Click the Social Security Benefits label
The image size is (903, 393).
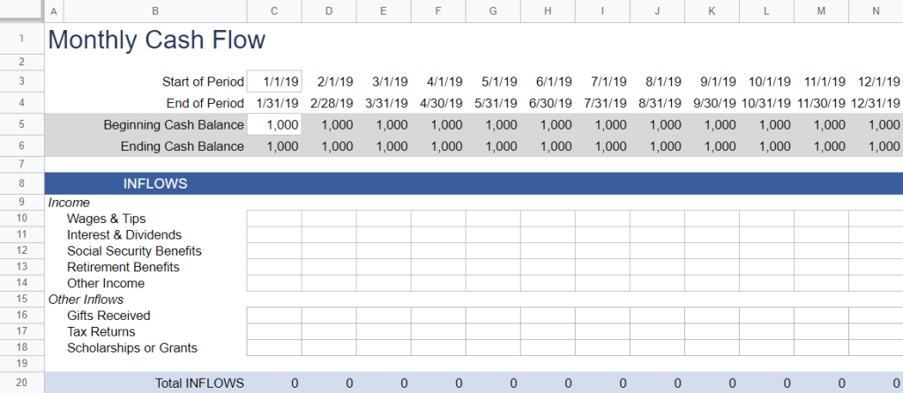coord(134,251)
